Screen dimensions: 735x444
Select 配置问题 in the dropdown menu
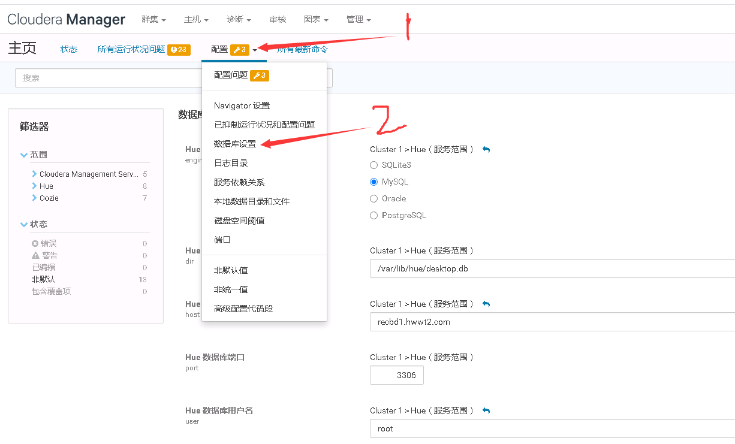(x=231, y=75)
